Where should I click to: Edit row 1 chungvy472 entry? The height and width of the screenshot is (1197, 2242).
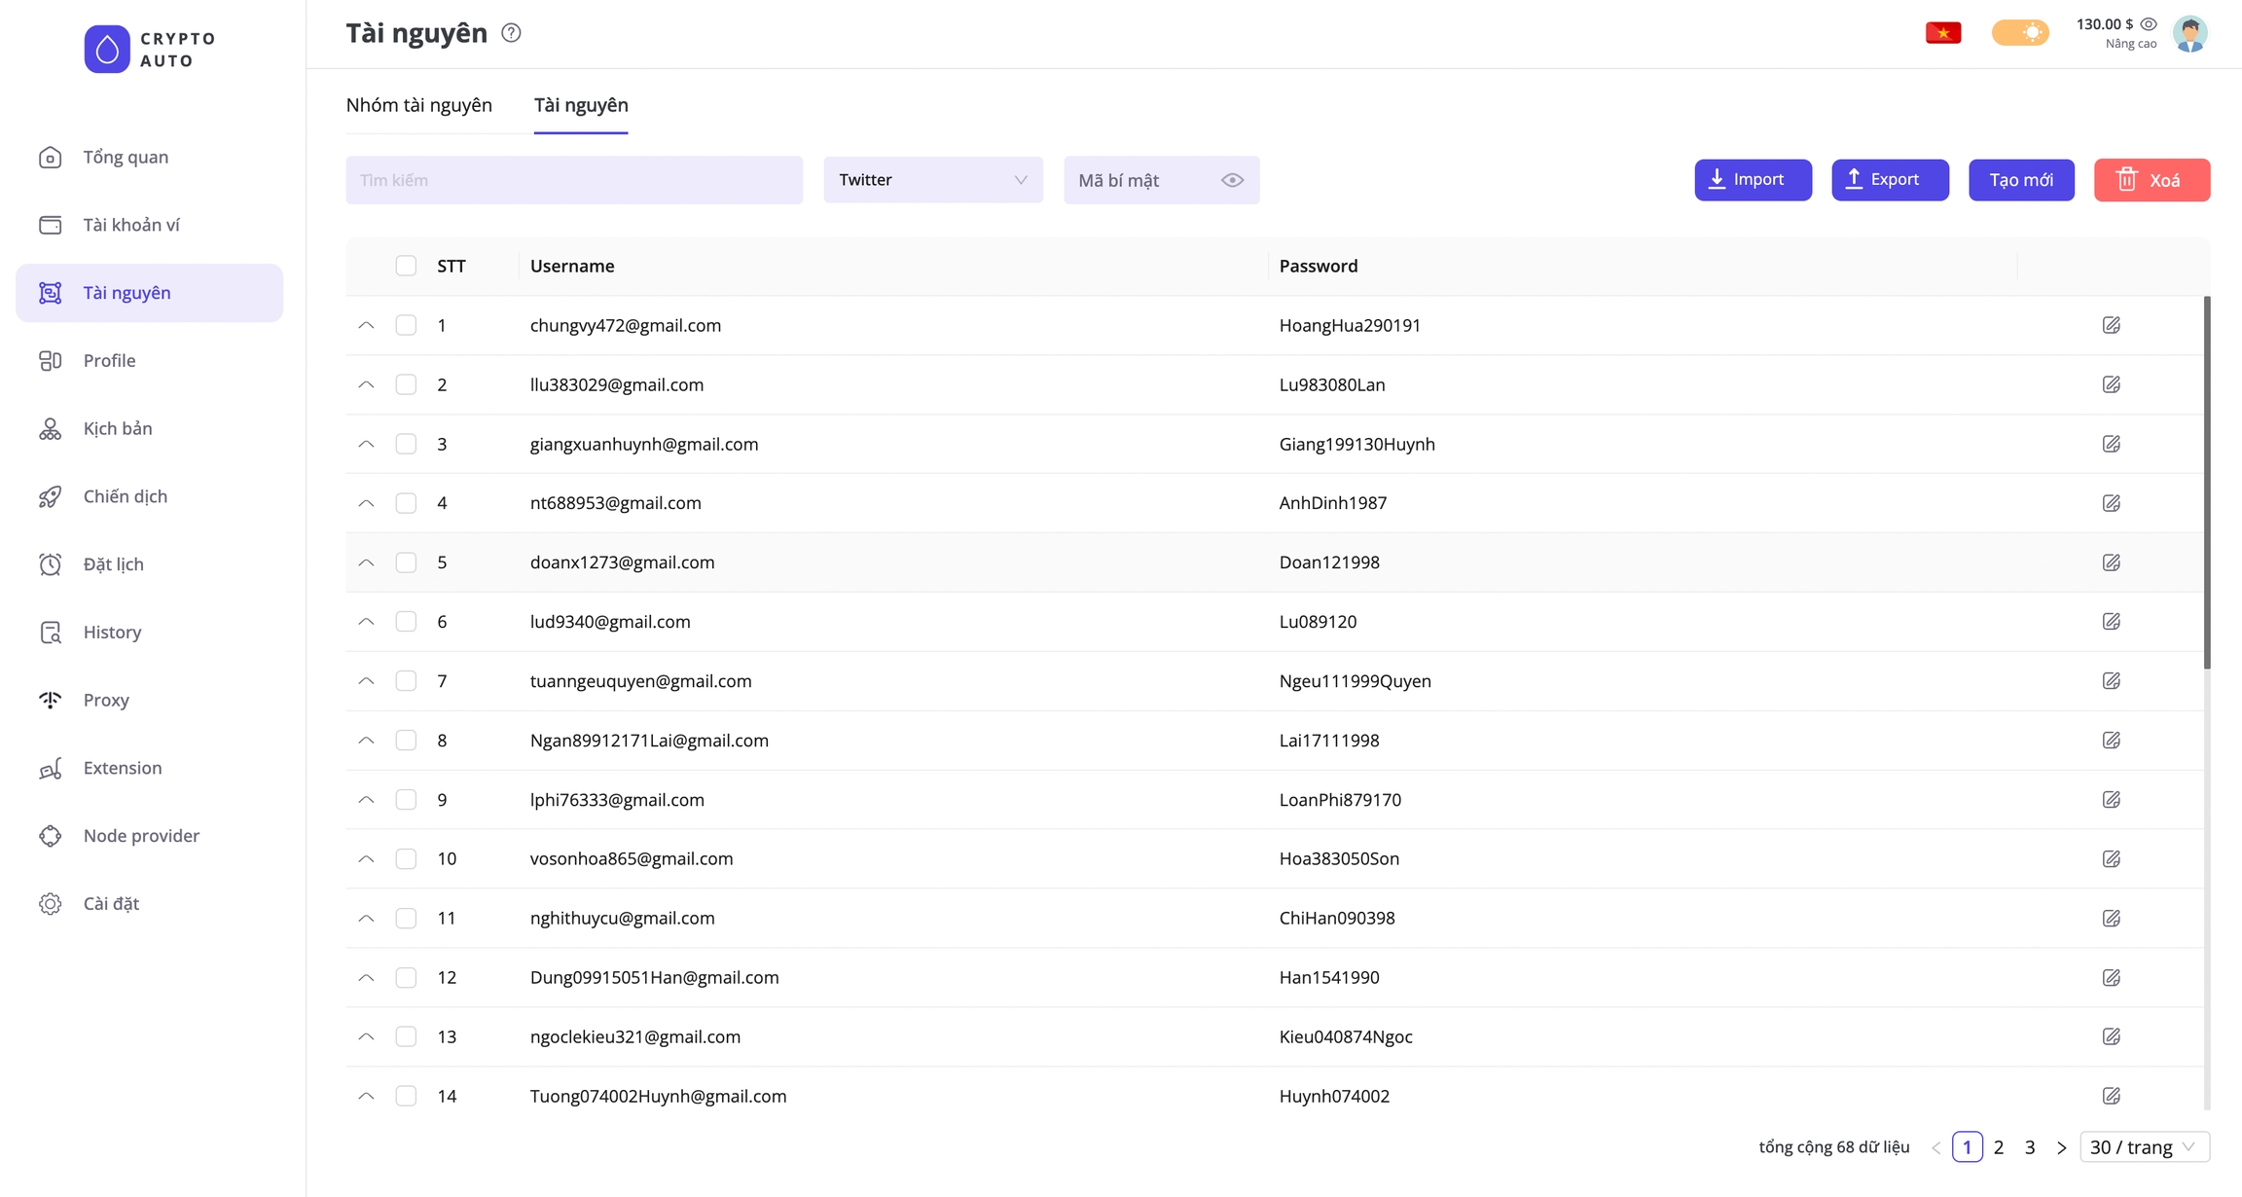[2111, 325]
